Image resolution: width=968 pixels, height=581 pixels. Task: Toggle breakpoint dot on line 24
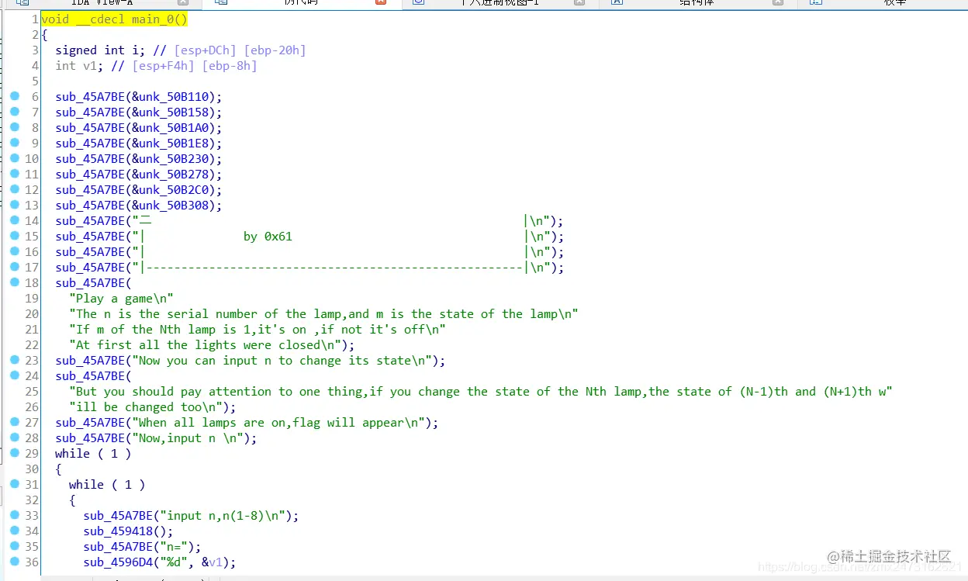14,375
